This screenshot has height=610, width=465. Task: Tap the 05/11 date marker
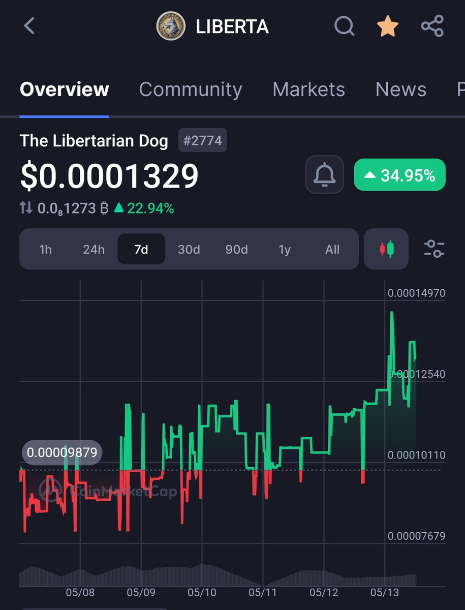(x=263, y=593)
